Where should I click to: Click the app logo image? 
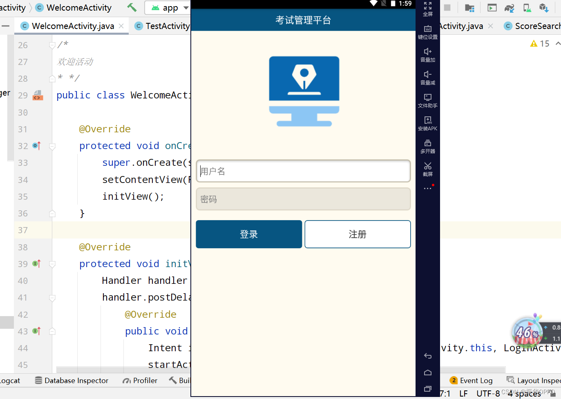point(304,91)
